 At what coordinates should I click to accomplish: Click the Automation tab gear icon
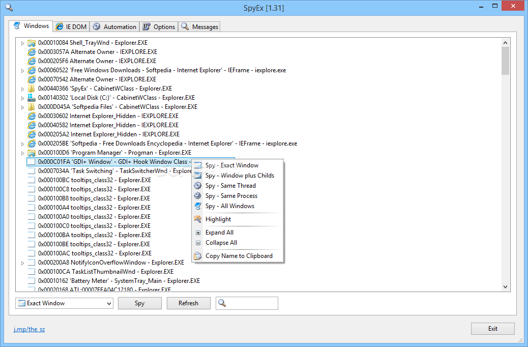97,26
